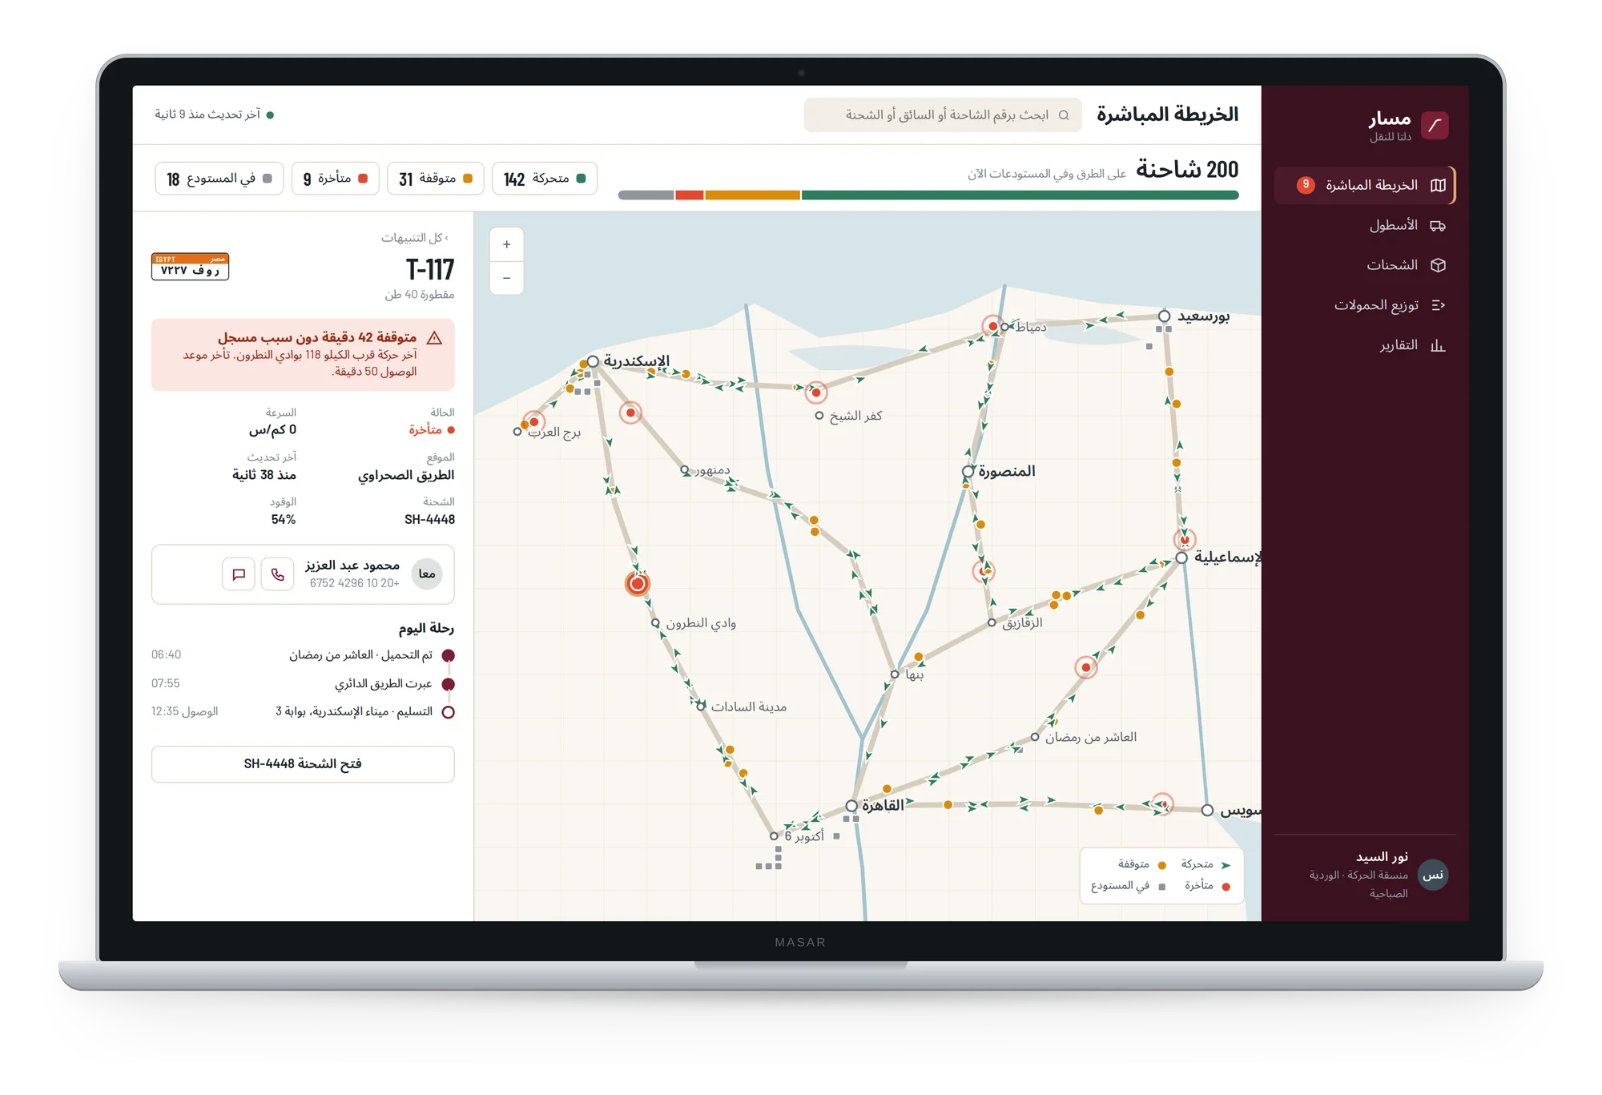Click license plate روف ٧٢٢٧ badge
The height and width of the screenshot is (1095, 1602).
point(191,267)
